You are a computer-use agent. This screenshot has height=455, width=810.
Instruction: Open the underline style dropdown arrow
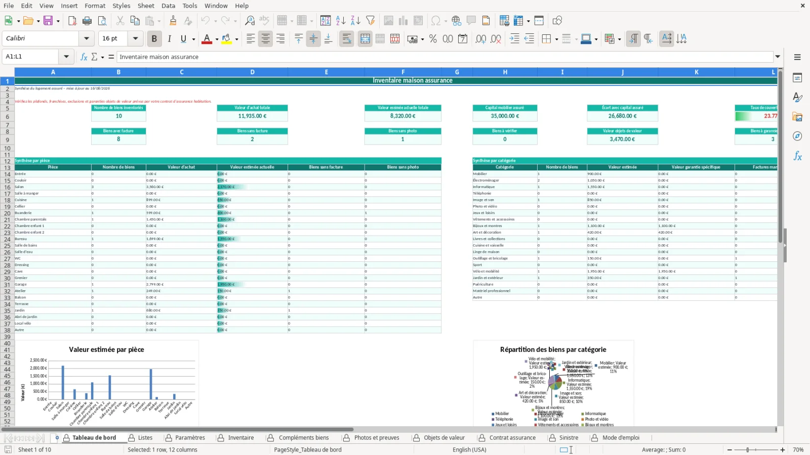coord(193,39)
